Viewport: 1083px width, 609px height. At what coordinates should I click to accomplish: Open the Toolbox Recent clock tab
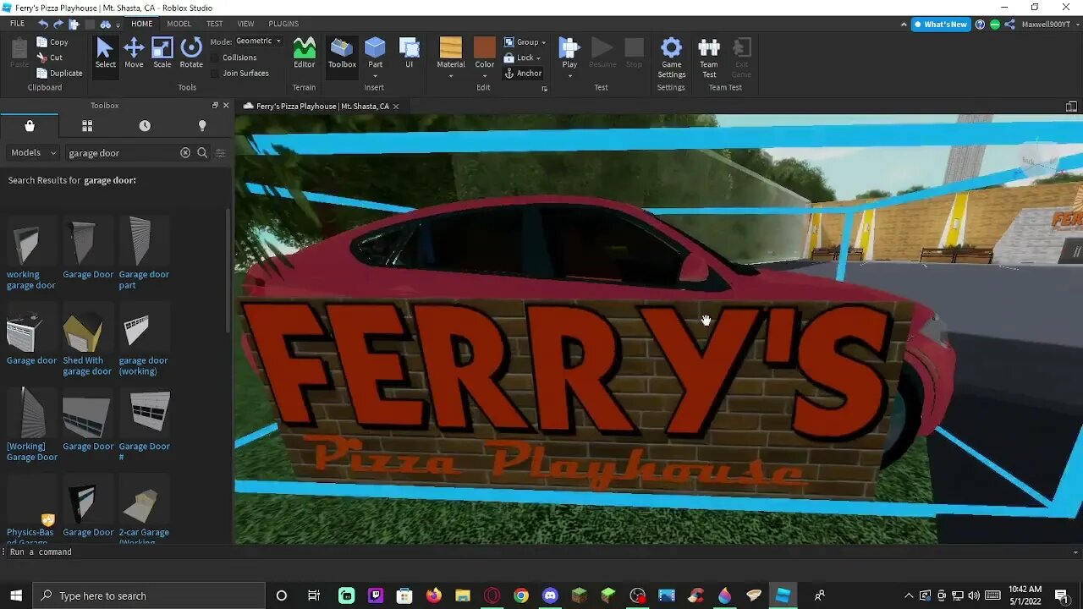click(x=145, y=126)
